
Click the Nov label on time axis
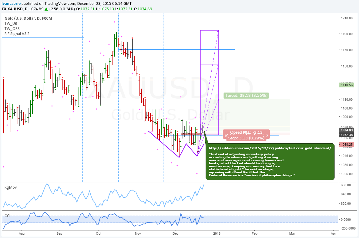pyautogui.click(x=138, y=234)
